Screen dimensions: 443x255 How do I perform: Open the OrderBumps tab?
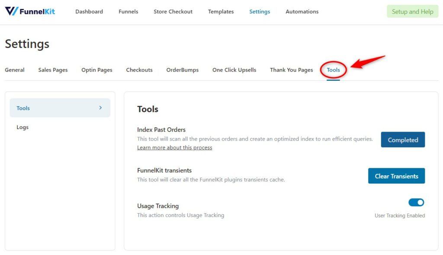tap(183, 70)
